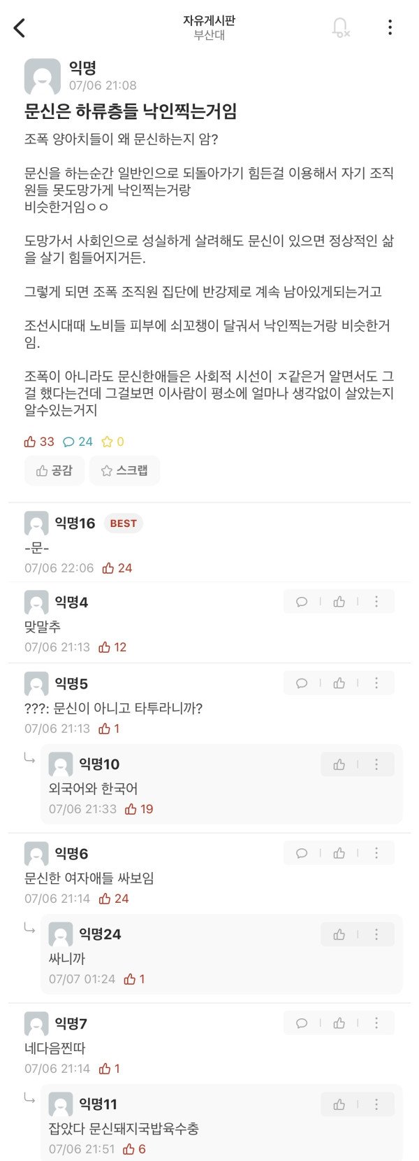Viewport: 419px width, 1161px height.
Task: Like 익명6's comment with thumbs-up icon
Action: [x=339, y=853]
